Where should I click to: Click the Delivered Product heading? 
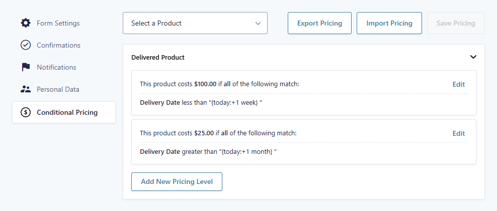(x=158, y=58)
